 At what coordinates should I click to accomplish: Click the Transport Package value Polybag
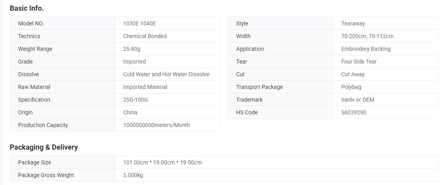(351, 87)
